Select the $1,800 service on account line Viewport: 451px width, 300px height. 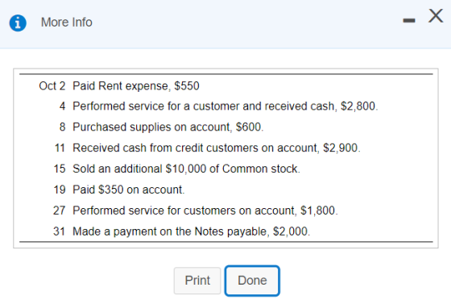[205, 210]
